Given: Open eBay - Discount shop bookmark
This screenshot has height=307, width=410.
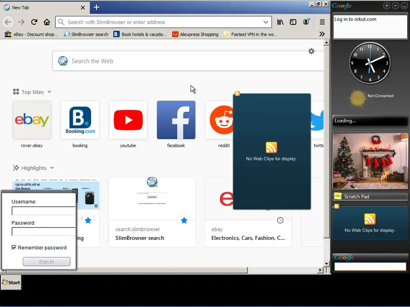Looking at the screenshot, I should (x=31, y=34).
